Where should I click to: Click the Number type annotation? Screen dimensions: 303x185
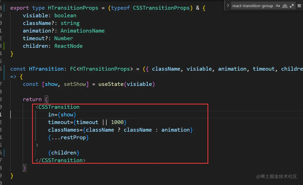point(64,38)
